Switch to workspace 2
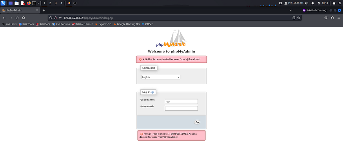The image size is (343, 157). point(50,3)
